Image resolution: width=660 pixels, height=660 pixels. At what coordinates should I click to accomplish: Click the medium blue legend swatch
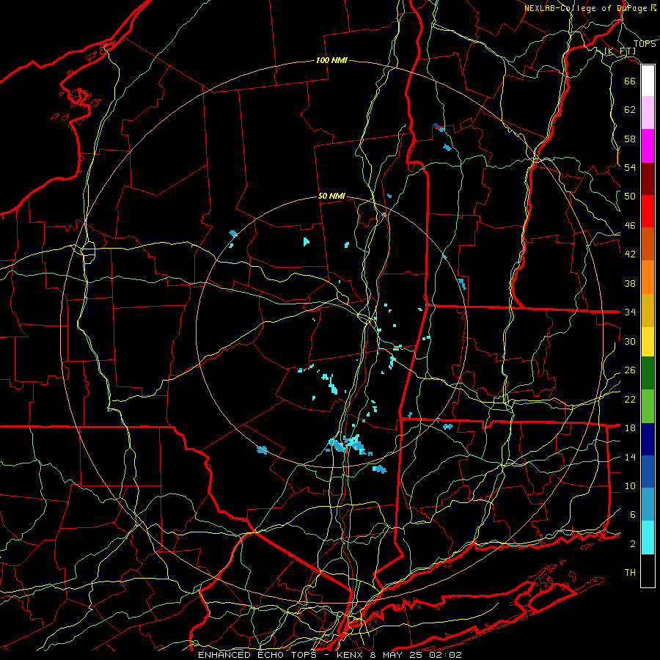tap(648, 472)
